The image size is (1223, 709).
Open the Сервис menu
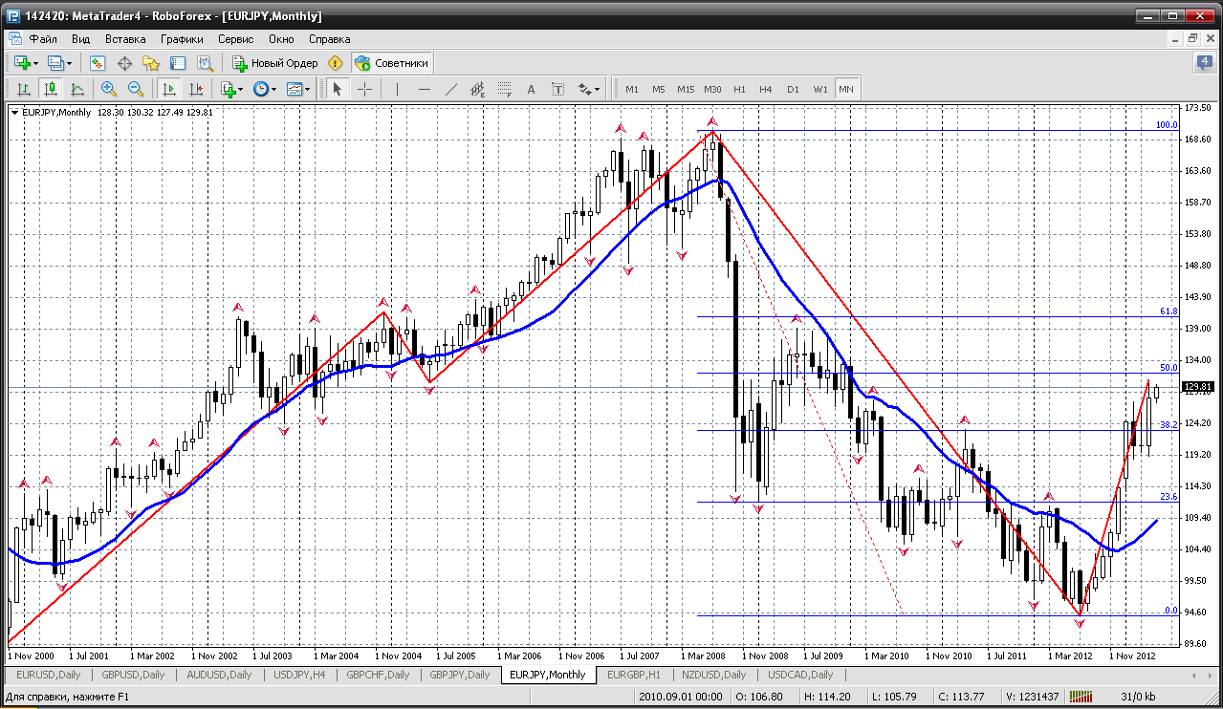coord(235,39)
